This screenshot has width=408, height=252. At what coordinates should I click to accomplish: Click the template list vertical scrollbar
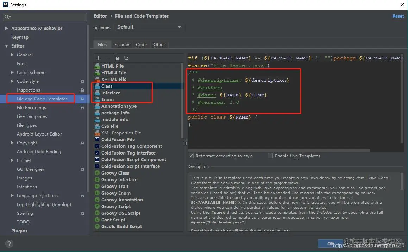point(182,100)
